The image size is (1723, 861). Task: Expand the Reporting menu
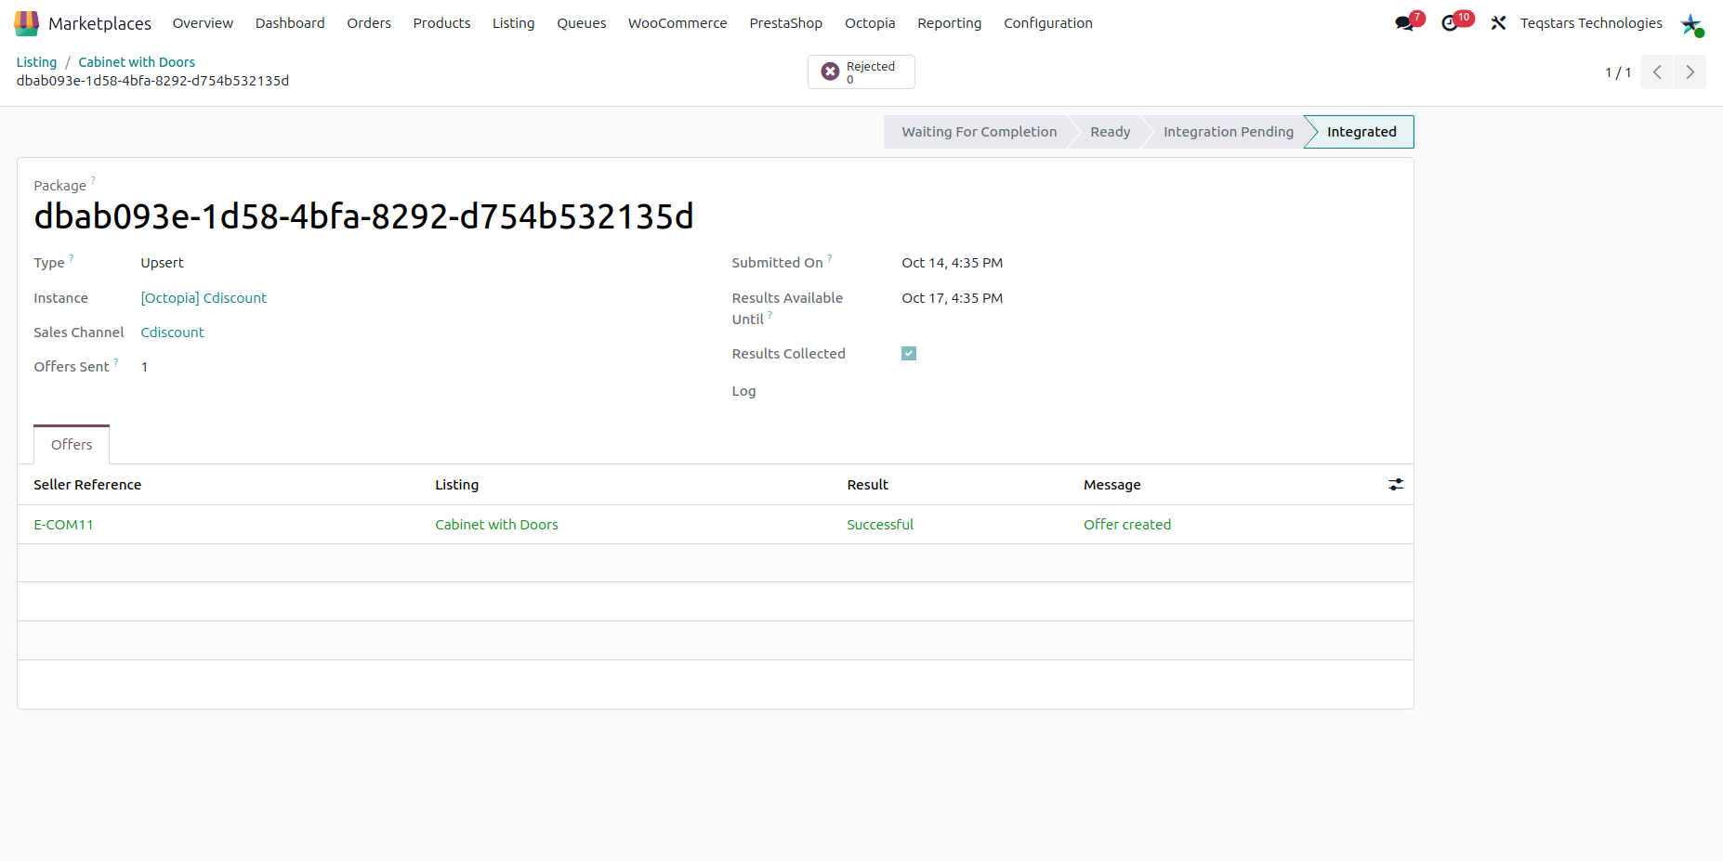click(x=950, y=23)
